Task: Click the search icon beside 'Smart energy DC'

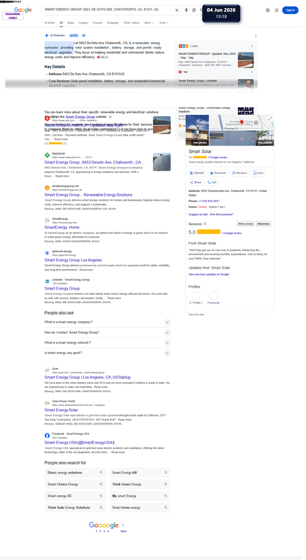Action: click(101, 496)
